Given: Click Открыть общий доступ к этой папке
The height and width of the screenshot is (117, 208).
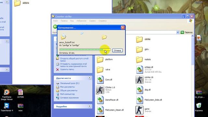Looking at the screenshot, I should (74, 59).
